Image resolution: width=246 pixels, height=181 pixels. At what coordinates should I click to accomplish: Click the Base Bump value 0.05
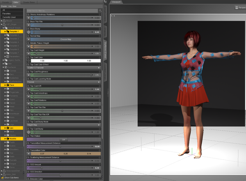pyautogui.click(x=97, y=32)
